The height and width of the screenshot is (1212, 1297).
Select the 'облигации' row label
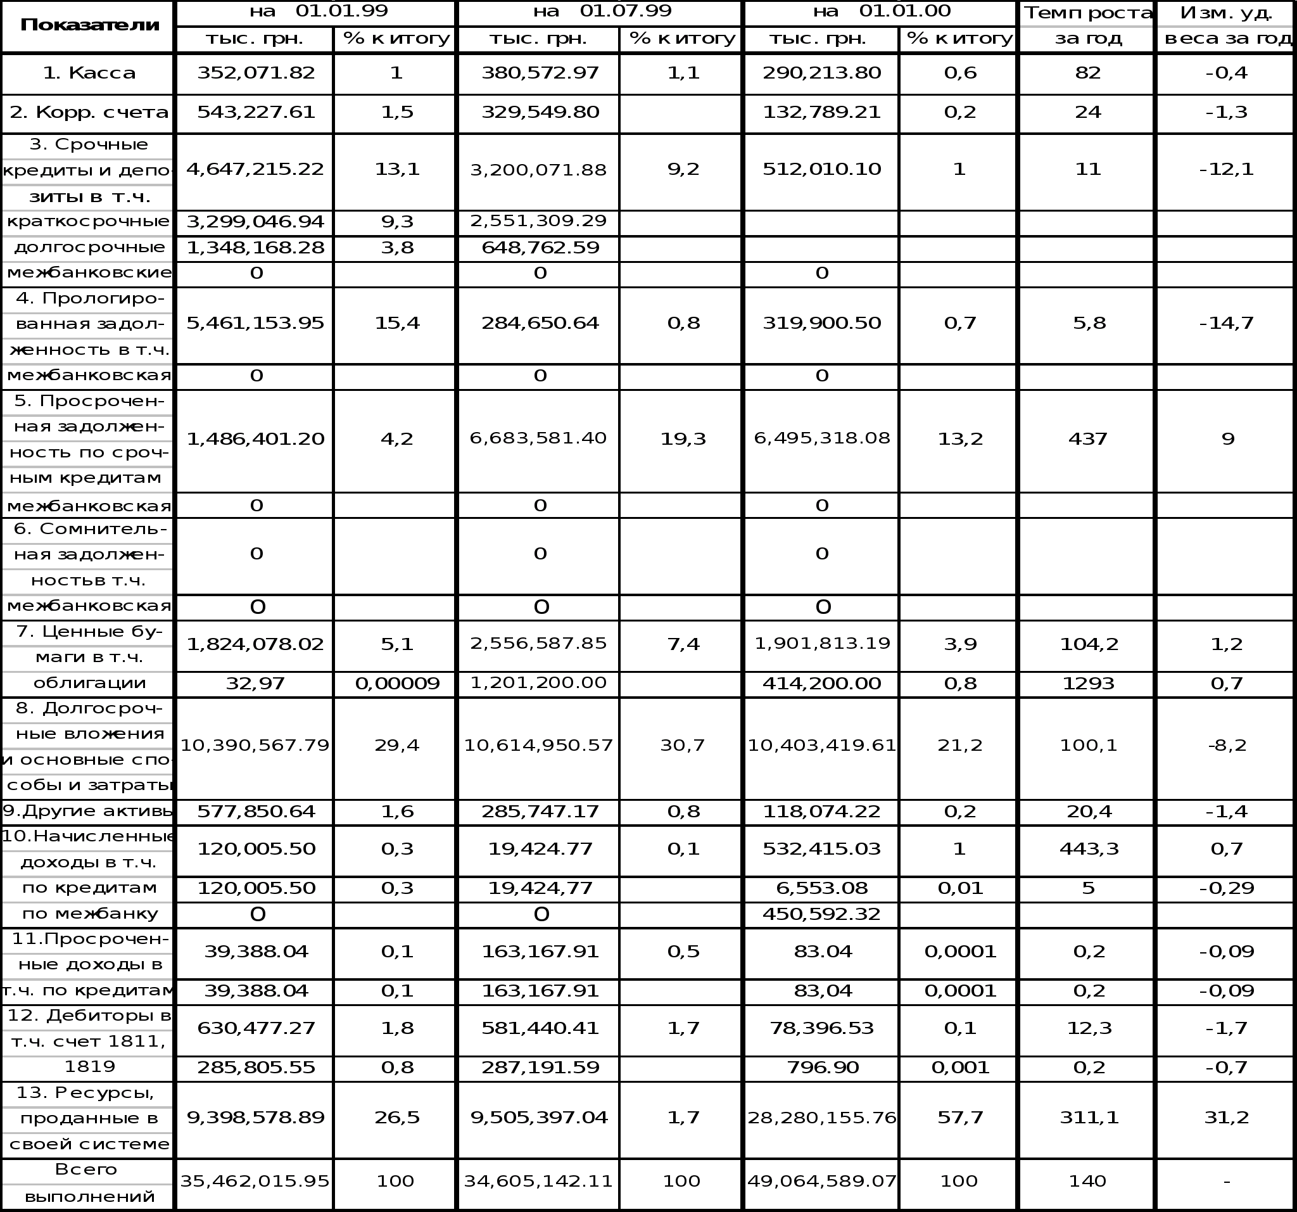coord(89,684)
